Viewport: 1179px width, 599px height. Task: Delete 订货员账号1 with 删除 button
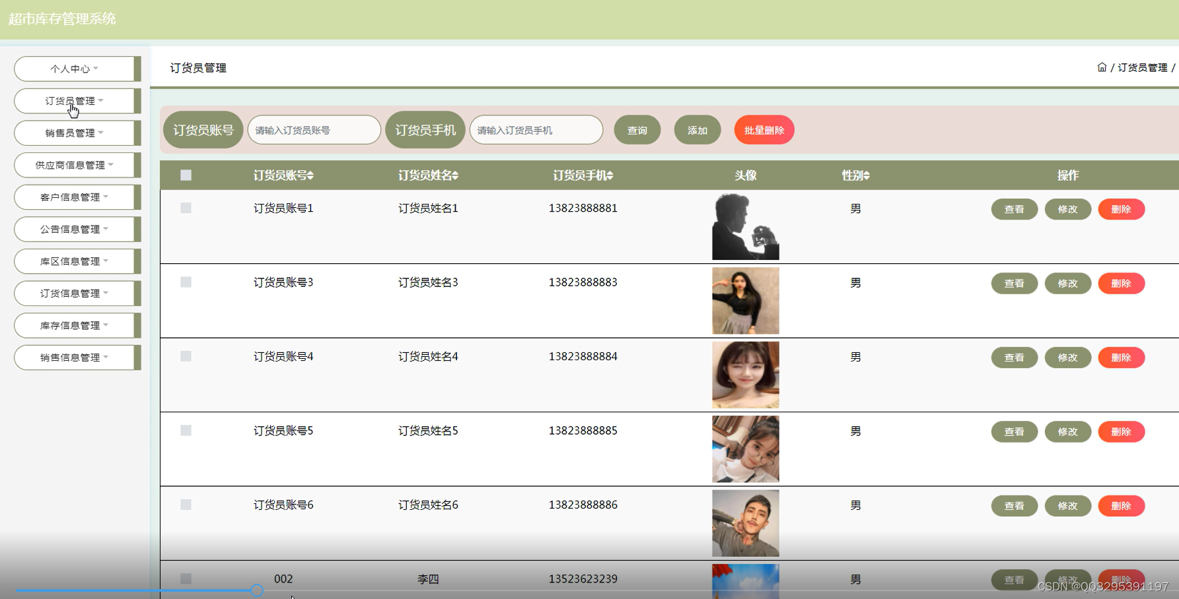[1122, 209]
